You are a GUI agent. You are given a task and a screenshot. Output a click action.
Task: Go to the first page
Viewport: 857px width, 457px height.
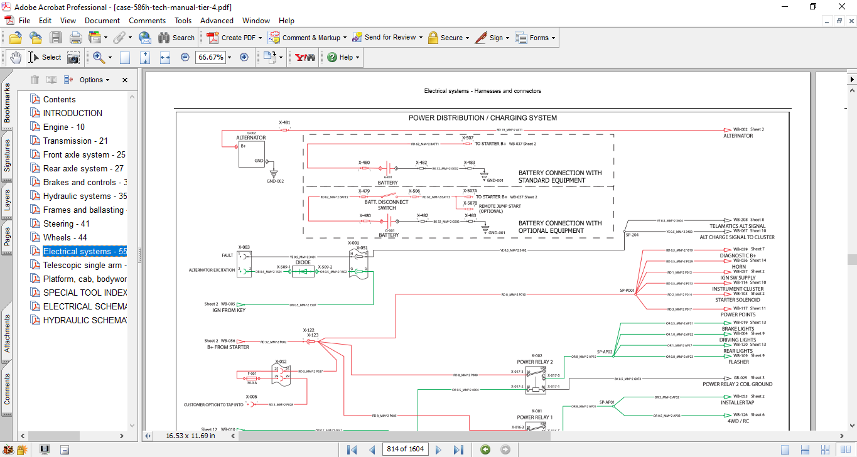[352, 449]
